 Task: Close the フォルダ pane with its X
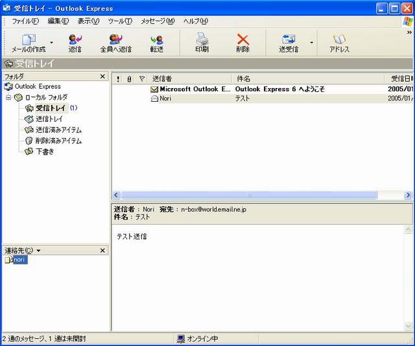click(x=102, y=76)
